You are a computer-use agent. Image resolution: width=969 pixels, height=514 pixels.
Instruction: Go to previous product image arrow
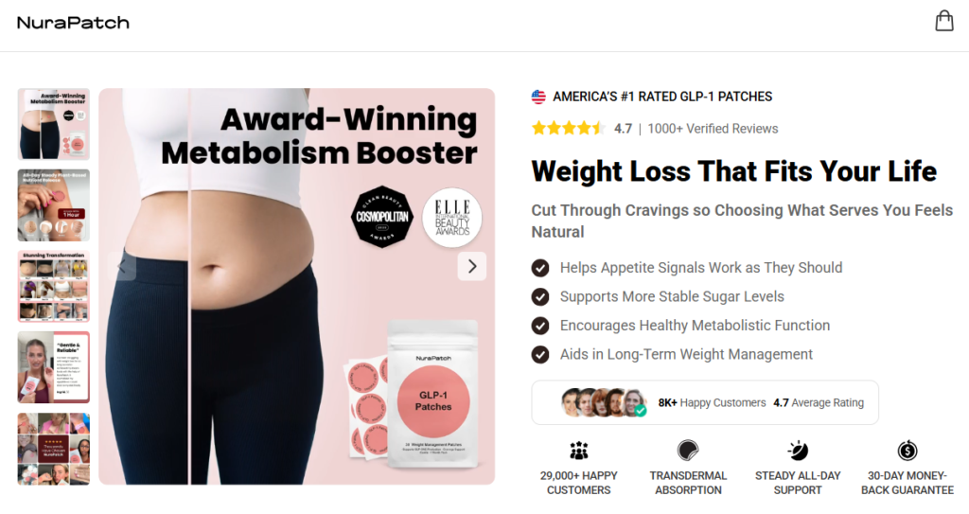pyautogui.click(x=122, y=266)
